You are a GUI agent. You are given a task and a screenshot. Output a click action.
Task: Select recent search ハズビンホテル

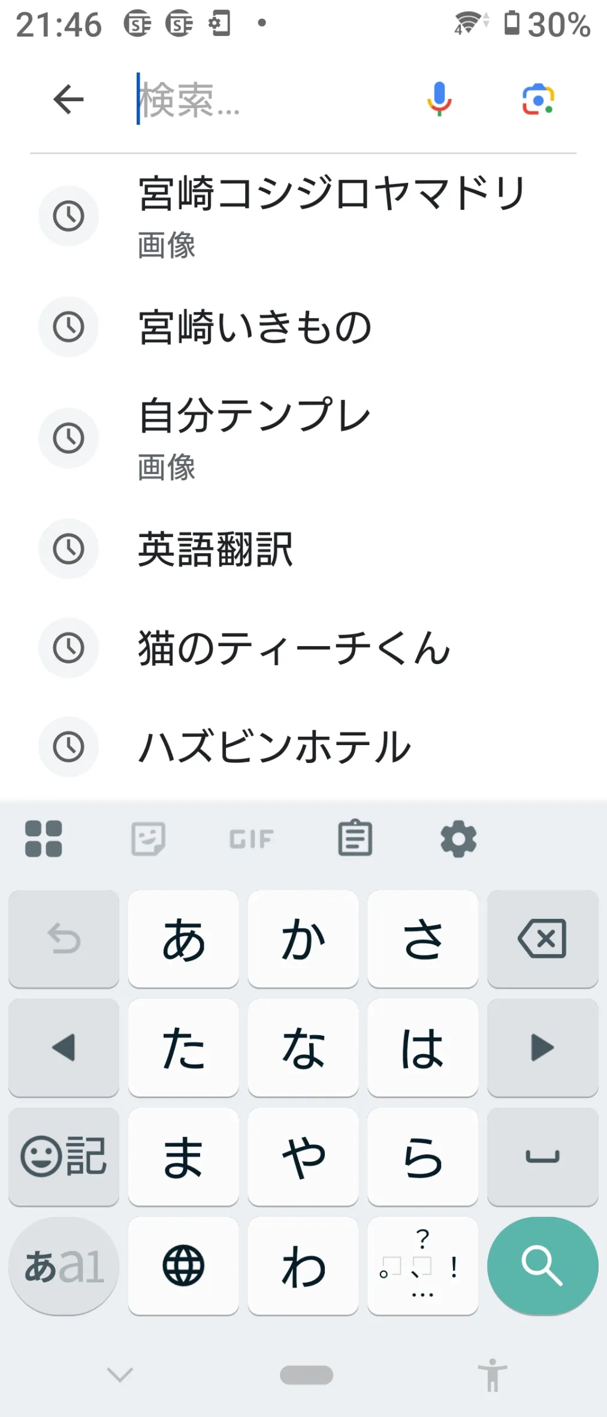tap(303, 747)
